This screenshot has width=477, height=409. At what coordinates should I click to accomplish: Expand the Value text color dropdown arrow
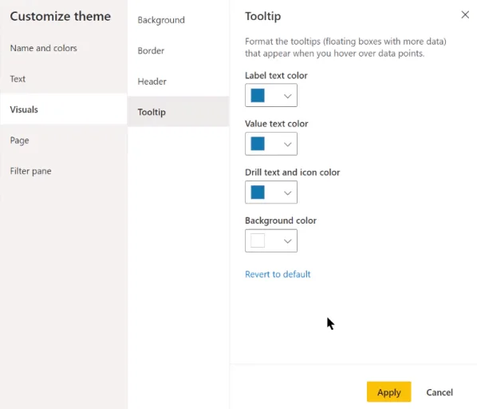tap(287, 145)
